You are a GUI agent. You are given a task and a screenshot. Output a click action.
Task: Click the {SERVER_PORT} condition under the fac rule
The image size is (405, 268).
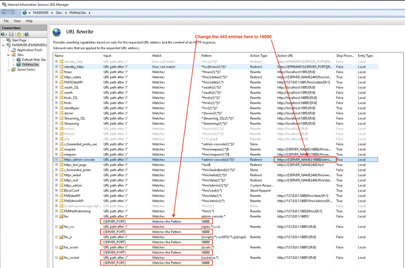(x=115, y=221)
